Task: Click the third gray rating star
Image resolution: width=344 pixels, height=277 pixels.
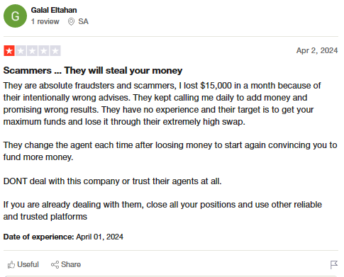Action: point(32,51)
